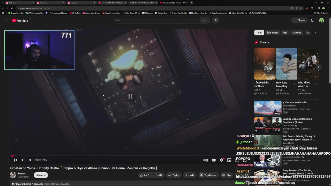Open a new browser tab
The height and width of the screenshot is (186, 331).
(x=192, y=3)
